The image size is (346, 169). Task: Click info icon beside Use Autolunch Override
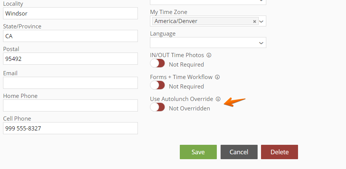tap(218, 99)
